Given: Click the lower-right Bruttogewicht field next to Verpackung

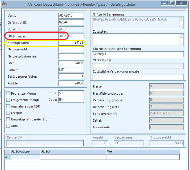Looking at the screenshot, I should 167,143.
